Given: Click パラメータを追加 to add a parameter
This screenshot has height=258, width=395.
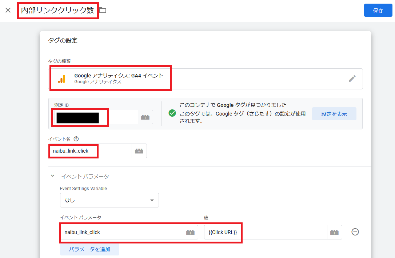Looking at the screenshot, I should [x=89, y=249].
